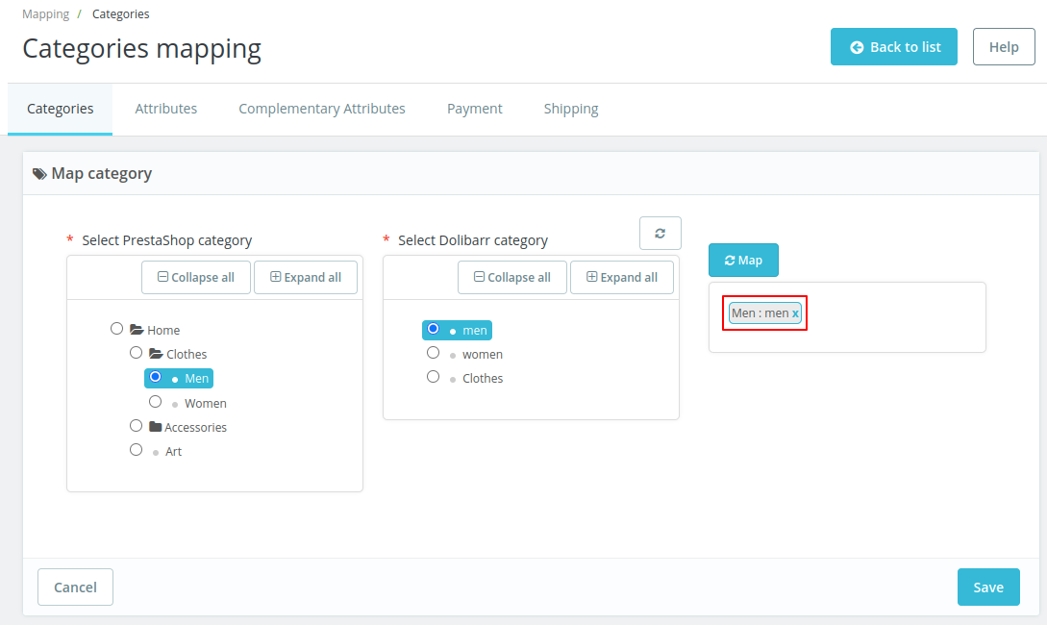Click the Clothes open folder icon
Image resolution: width=1047 pixels, height=625 pixels.
click(x=156, y=354)
